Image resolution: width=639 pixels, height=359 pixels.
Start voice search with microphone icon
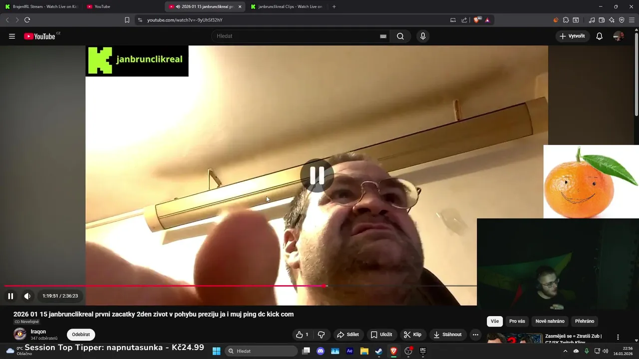tap(423, 36)
